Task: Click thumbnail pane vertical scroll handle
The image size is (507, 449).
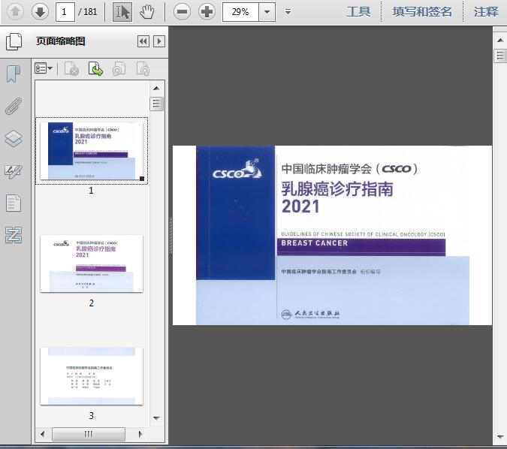Action: pyautogui.click(x=156, y=104)
